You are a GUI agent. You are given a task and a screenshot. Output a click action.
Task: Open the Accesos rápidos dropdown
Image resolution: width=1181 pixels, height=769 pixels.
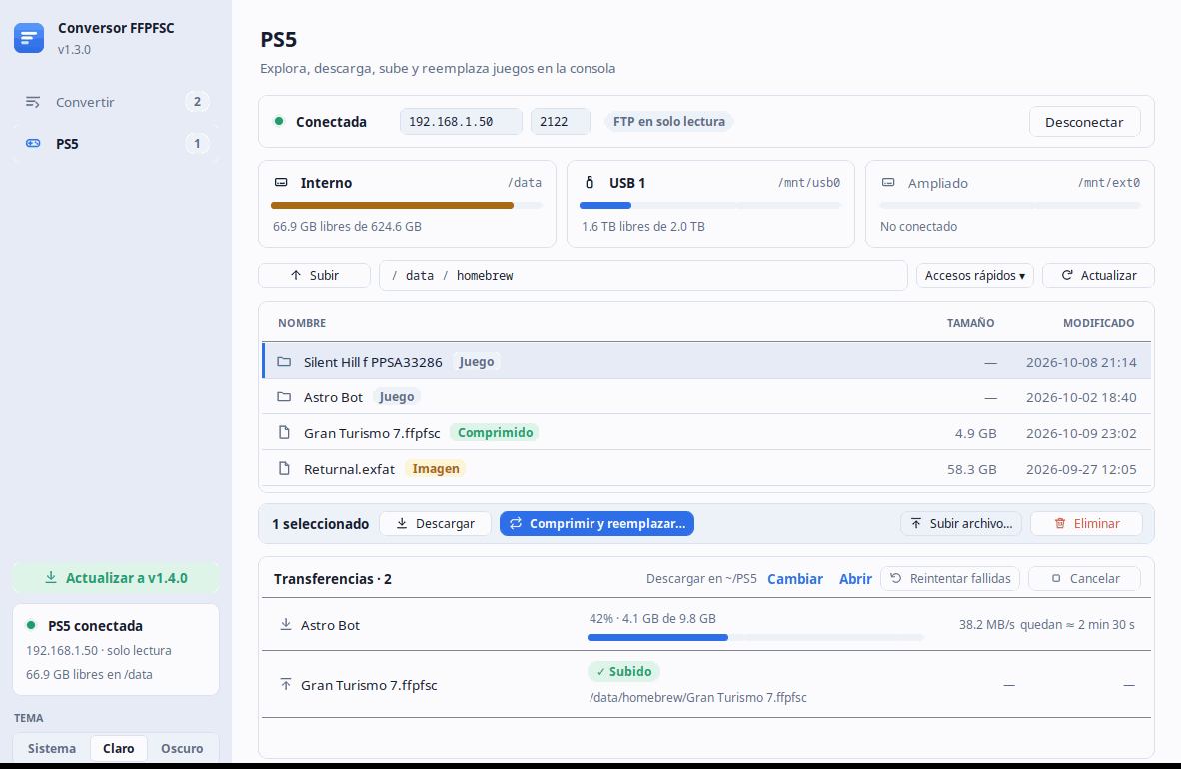point(974,275)
